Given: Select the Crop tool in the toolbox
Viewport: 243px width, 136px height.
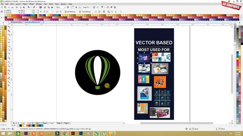Looking at the screenshot, I should click(x=9, y=31).
